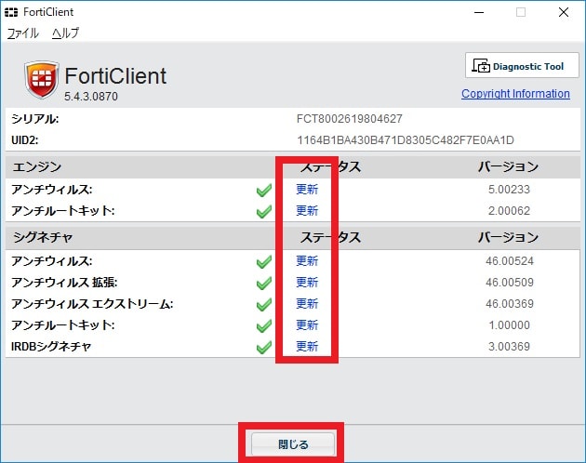
Task: Click the UID2: label
Action: (x=25, y=140)
